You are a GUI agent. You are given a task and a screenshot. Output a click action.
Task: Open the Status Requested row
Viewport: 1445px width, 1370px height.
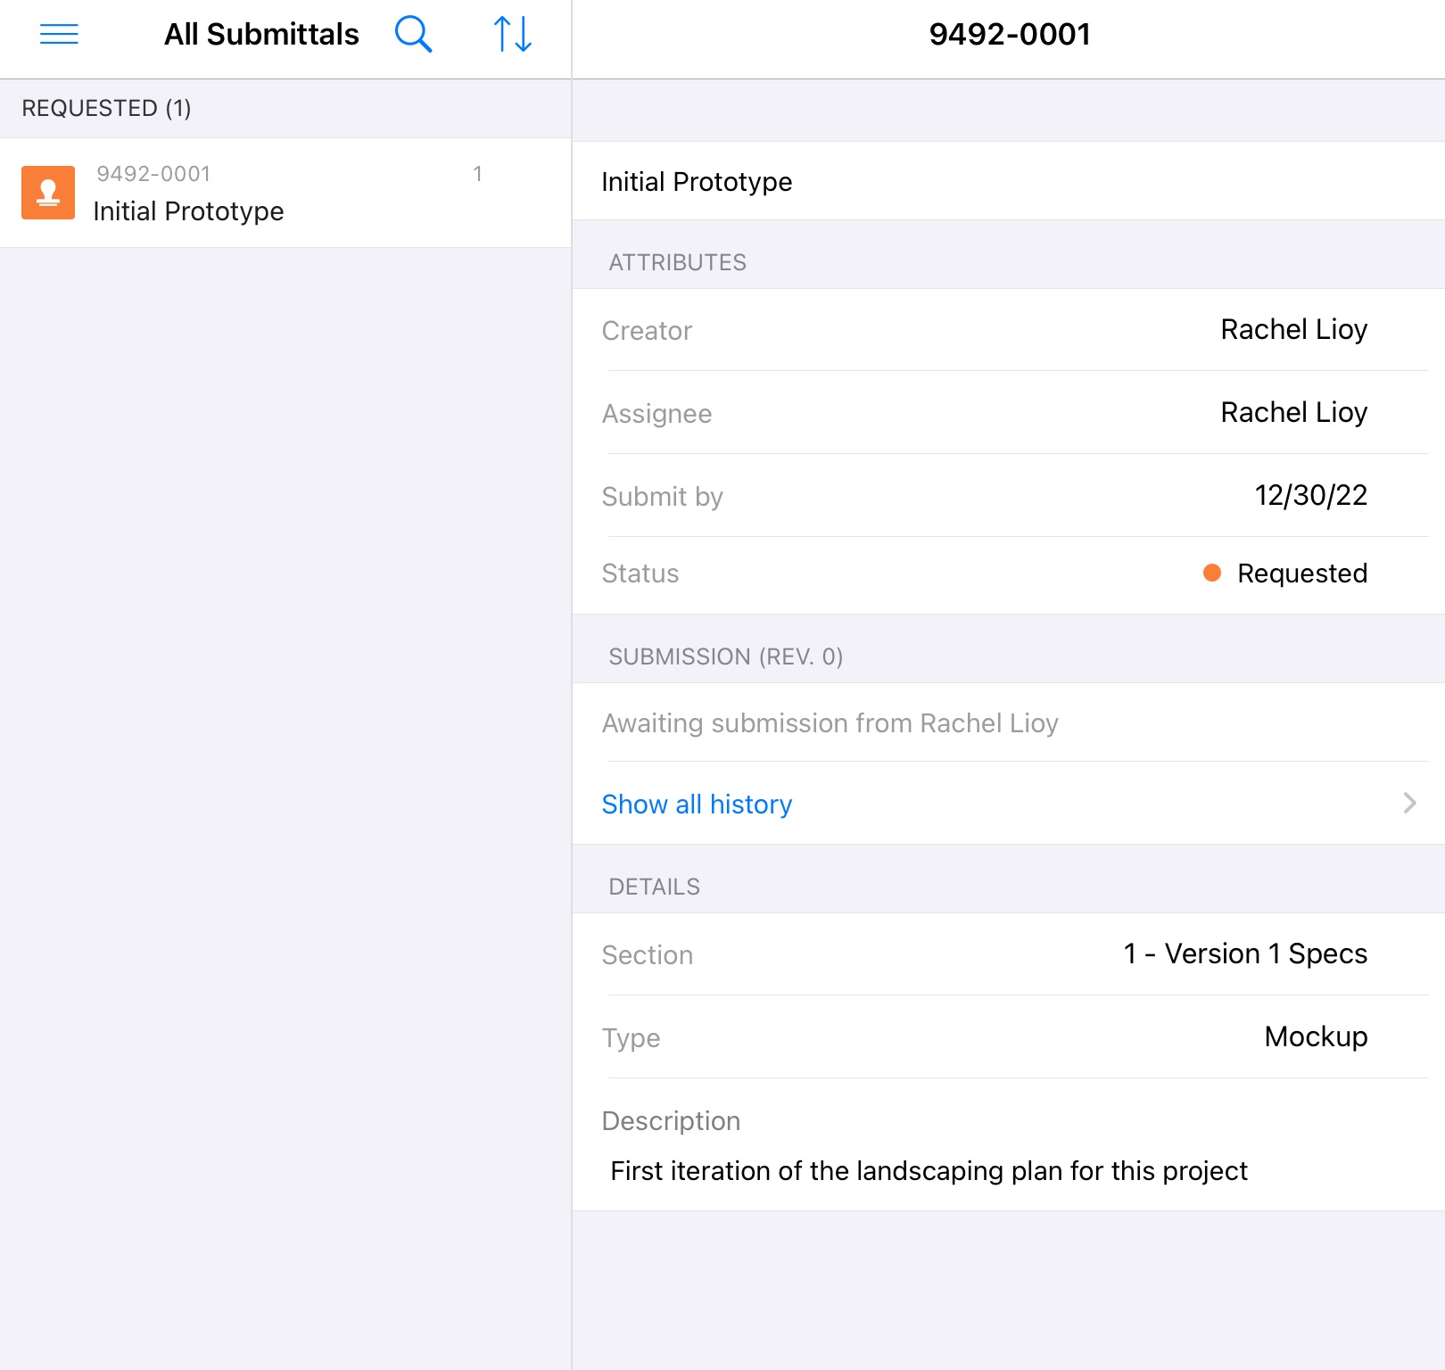[1008, 574]
